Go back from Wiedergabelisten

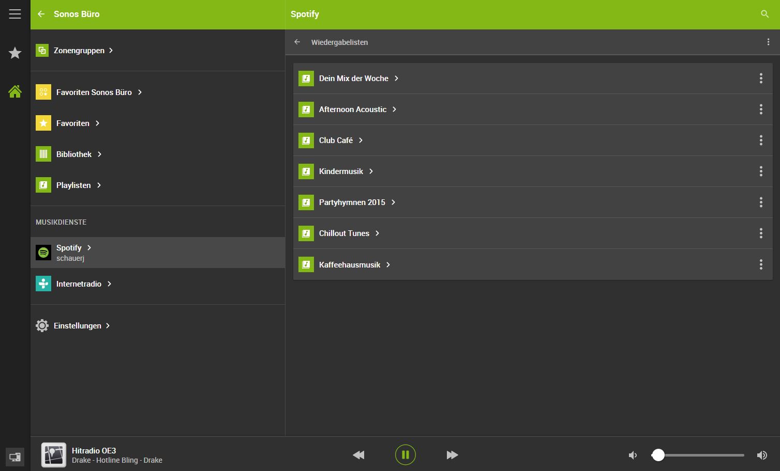(297, 42)
